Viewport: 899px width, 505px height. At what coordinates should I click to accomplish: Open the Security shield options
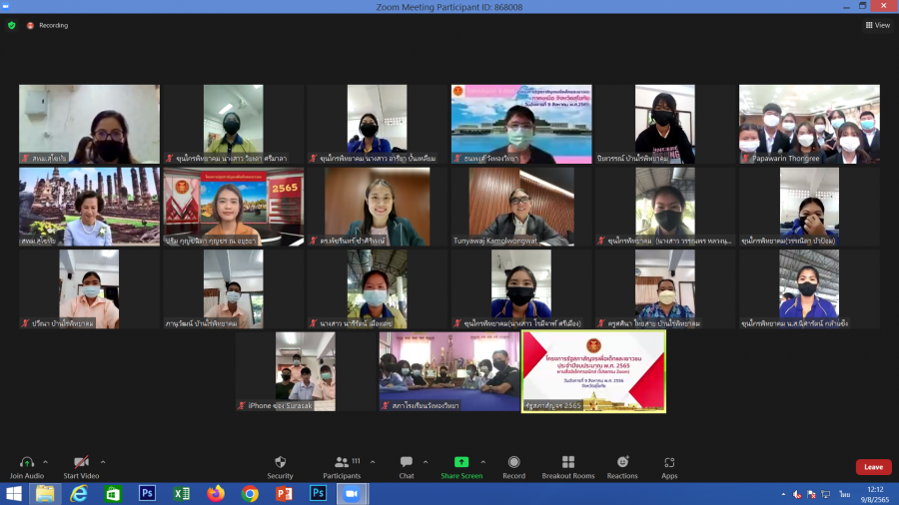280,463
